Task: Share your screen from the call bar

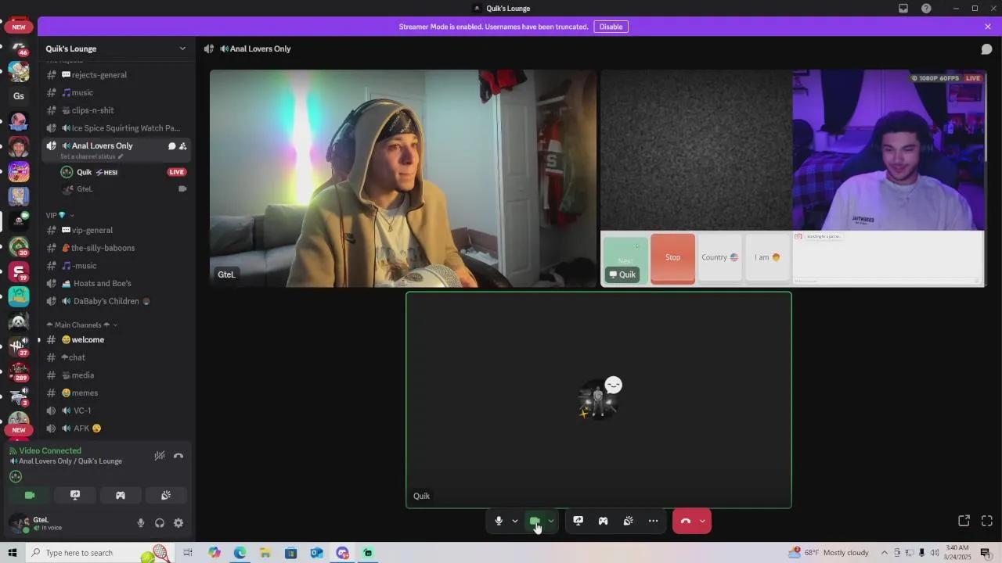Action: point(578,521)
